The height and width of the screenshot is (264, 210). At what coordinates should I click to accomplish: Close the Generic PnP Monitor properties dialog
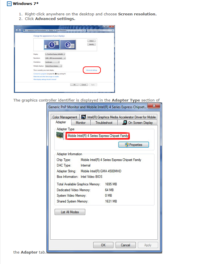tap(154, 106)
